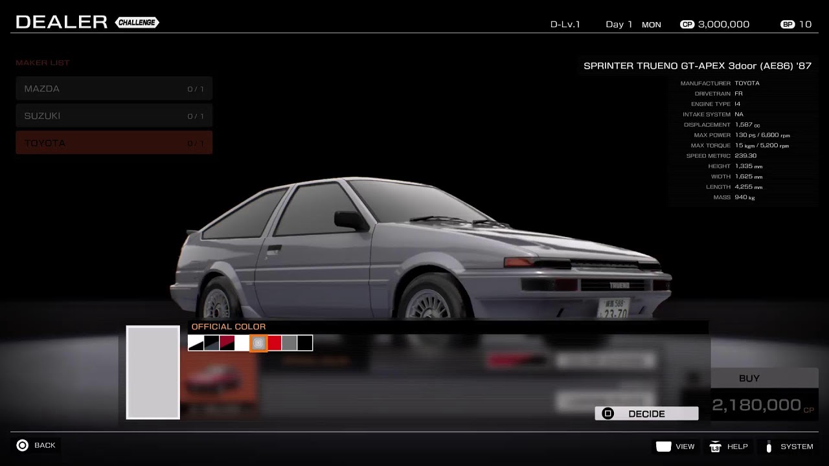Open the SYSTEM menu
This screenshot has height=466, width=829.
[789, 447]
